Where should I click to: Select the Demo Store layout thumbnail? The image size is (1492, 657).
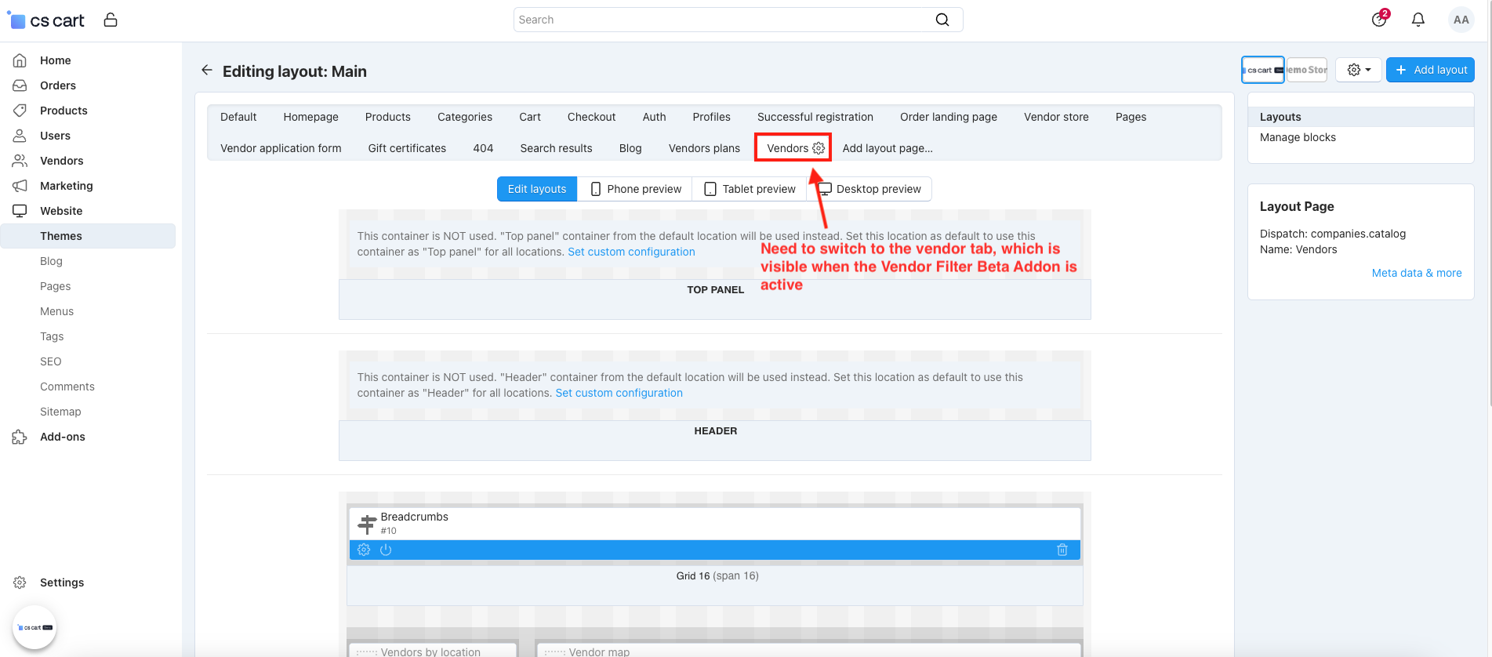click(x=1307, y=70)
